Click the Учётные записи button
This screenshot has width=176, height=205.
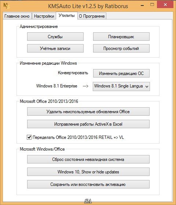[x=55, y=48]
